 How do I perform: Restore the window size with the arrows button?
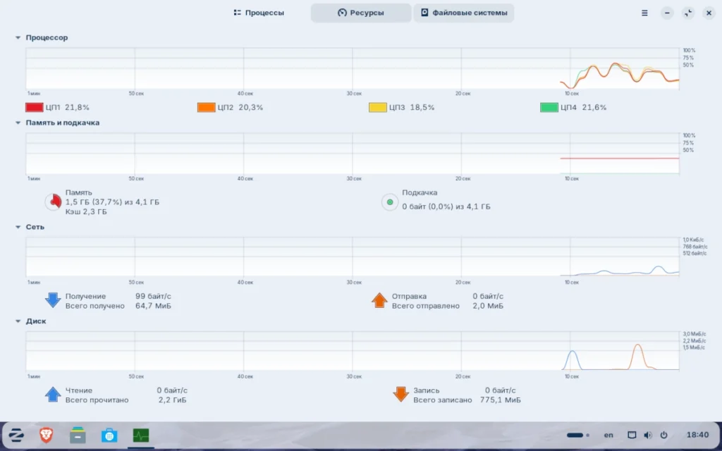coord(688,13)
